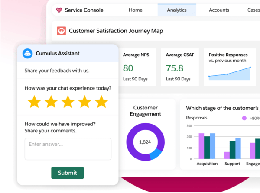Open the Home tab

pyautogui.click(x=136, y=10)
